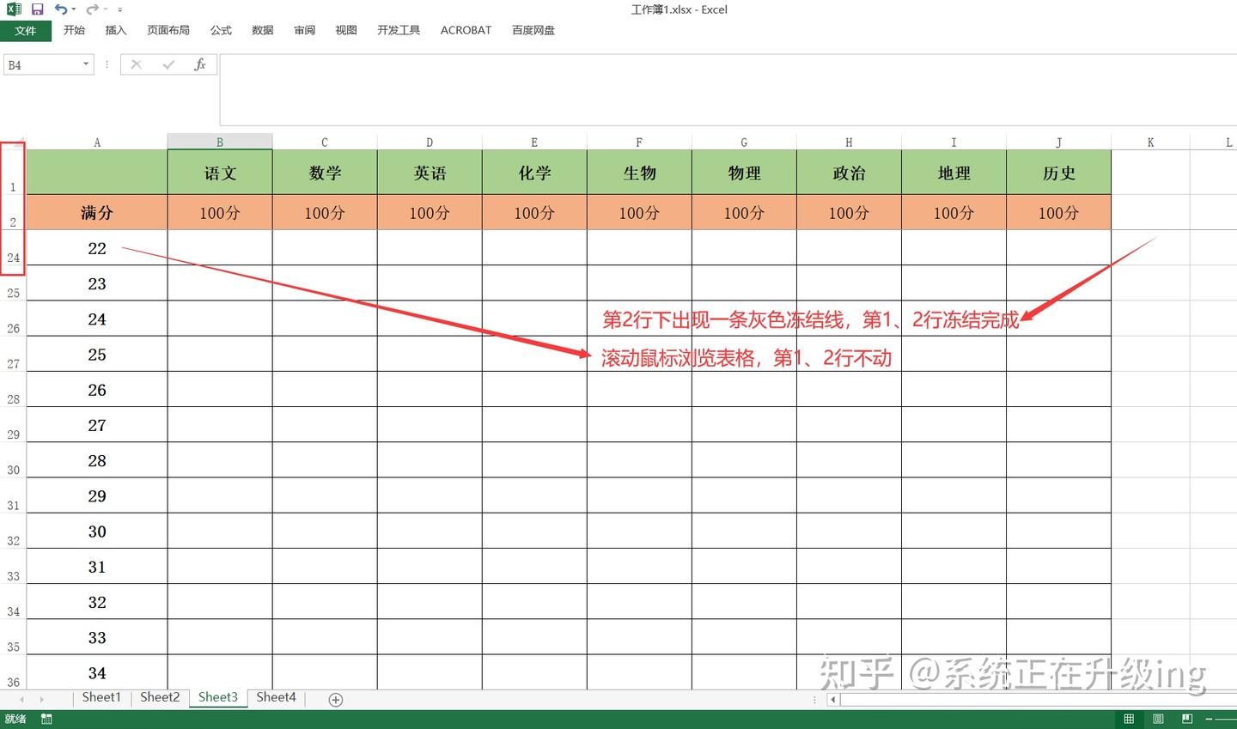Open the 视图 ribbon tab
The height and width of the screenshot is (729, 1237).
[x=346, y=30]
